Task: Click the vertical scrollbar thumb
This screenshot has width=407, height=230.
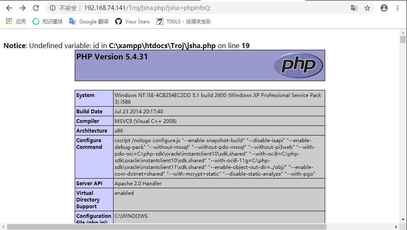Action: pos(403,40)
